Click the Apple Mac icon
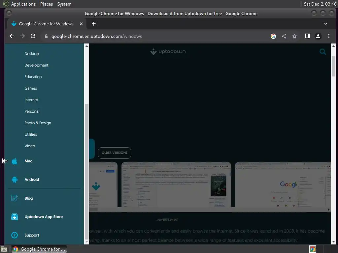Viewport: 338px width, 253px height. [15, 161]
